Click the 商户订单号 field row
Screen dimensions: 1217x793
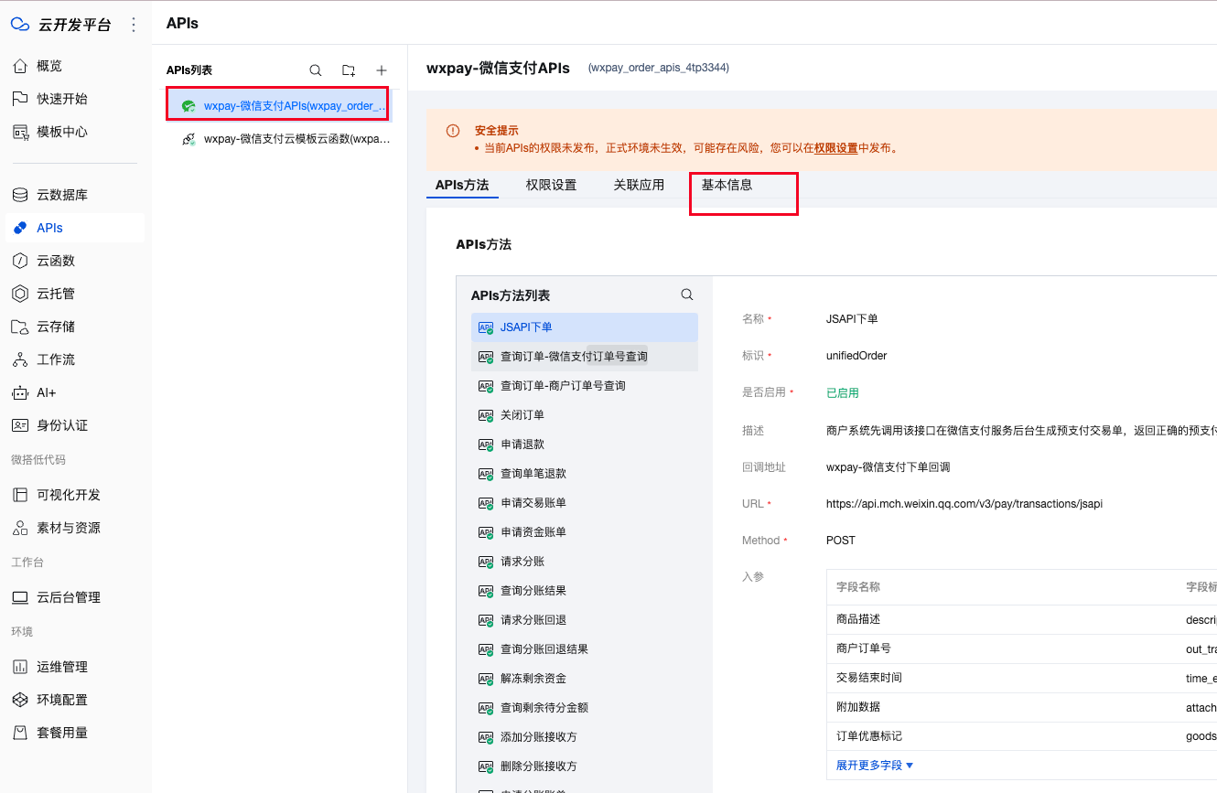coord(1021,648)
